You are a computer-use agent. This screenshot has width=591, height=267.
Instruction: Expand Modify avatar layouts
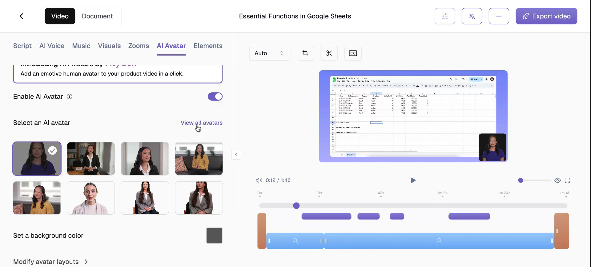[51, 262]
